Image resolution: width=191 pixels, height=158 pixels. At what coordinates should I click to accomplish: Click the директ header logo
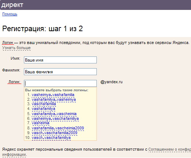pyautogui.click(x=12, y=5)
